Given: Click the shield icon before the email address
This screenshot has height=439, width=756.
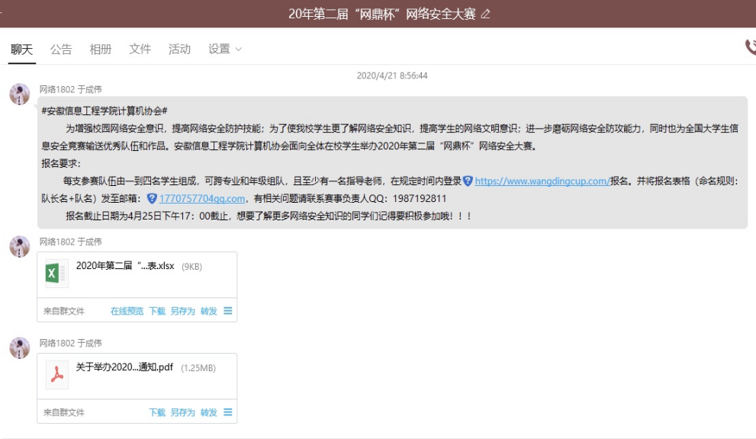Looking at the screenshot, I should [152, 198].
